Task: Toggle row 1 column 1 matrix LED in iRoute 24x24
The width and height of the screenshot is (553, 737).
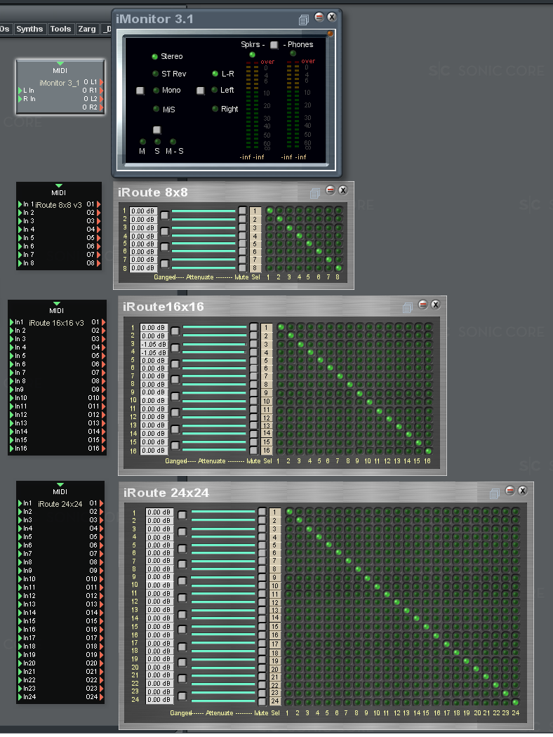Action: pos(289,512)
